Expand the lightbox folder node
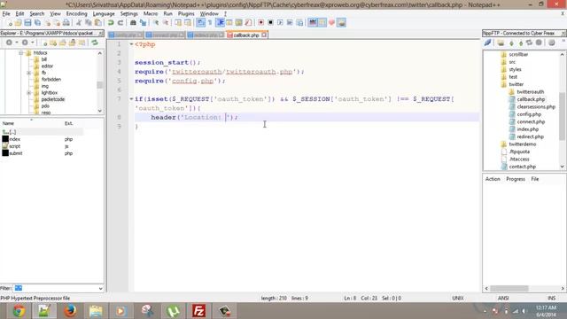The image size is (567, 319). click(x=28, y=93)
